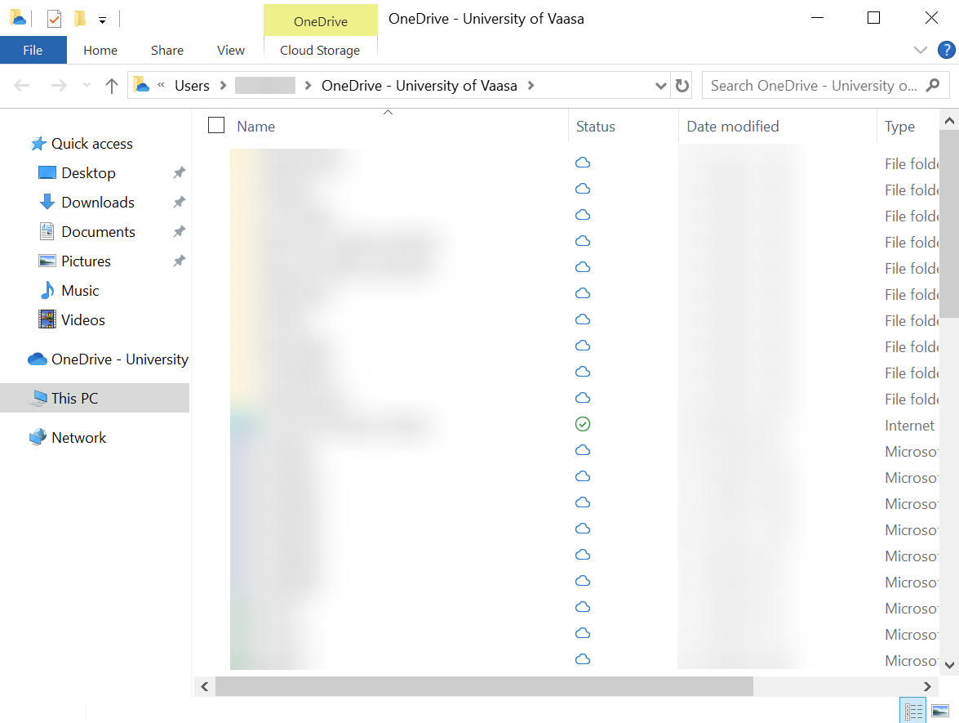The height and width of the screenshot is (723, 959).
Task: Expand the ribbon with chevron
Action: pyautogui.click(x=921, y=50)
